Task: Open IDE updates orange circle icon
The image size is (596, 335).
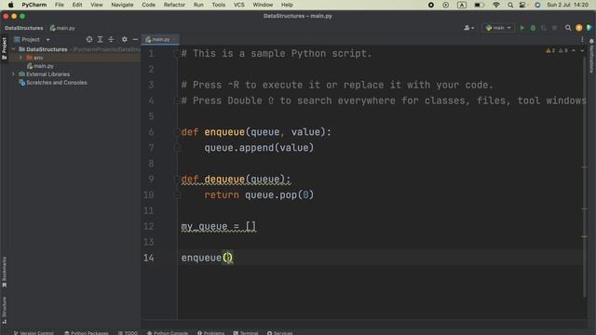Action: [x=579, y=28]
